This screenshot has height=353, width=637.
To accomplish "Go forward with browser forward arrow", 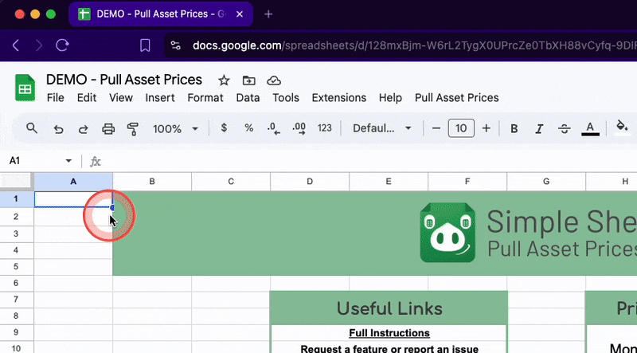I will (x=39, y=45).
